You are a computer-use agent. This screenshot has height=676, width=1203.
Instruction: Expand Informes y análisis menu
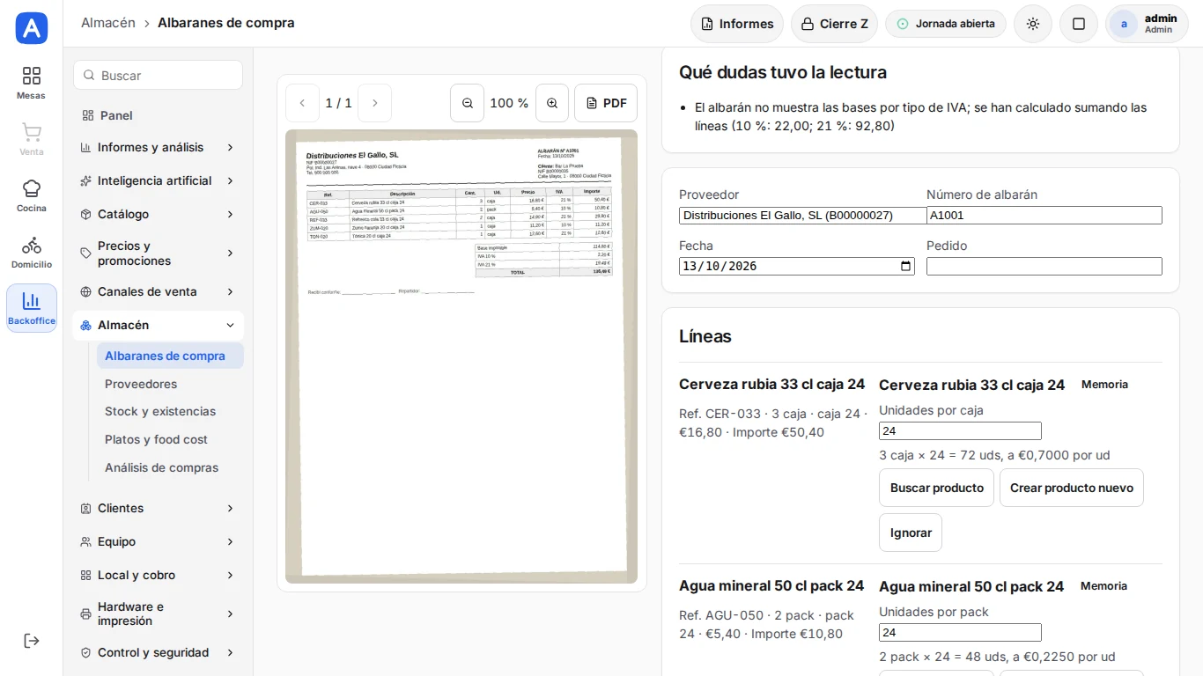[x=158, y=147]
